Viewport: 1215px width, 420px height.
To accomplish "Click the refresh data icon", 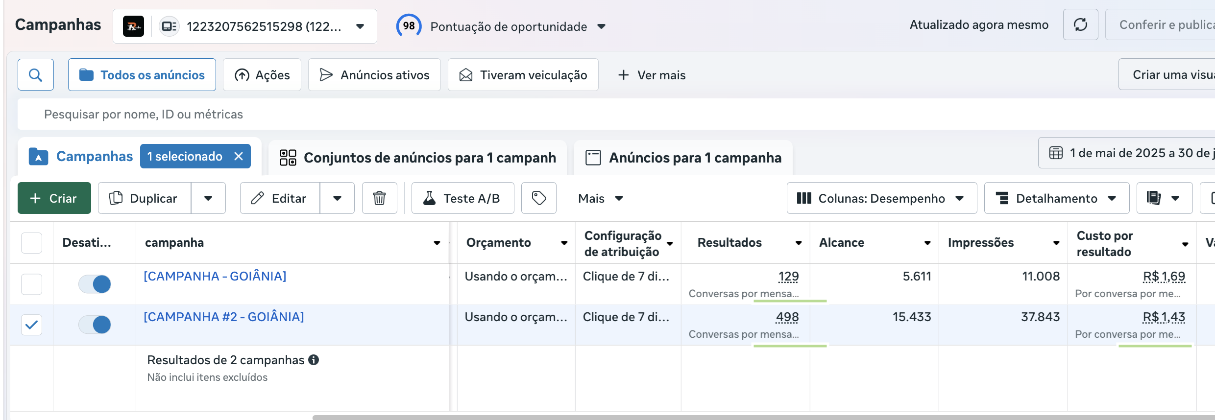I will [x=1080, y=25].
